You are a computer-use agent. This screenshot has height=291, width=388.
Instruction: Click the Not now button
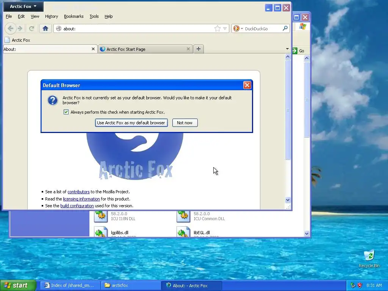[x=185, y=123]
